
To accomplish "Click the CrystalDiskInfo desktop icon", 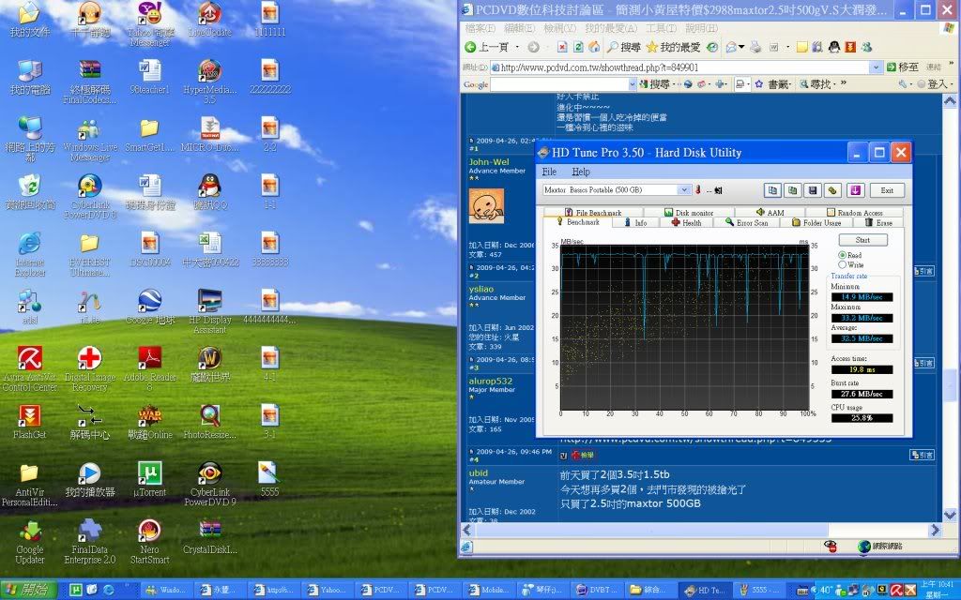I will 209,537.
